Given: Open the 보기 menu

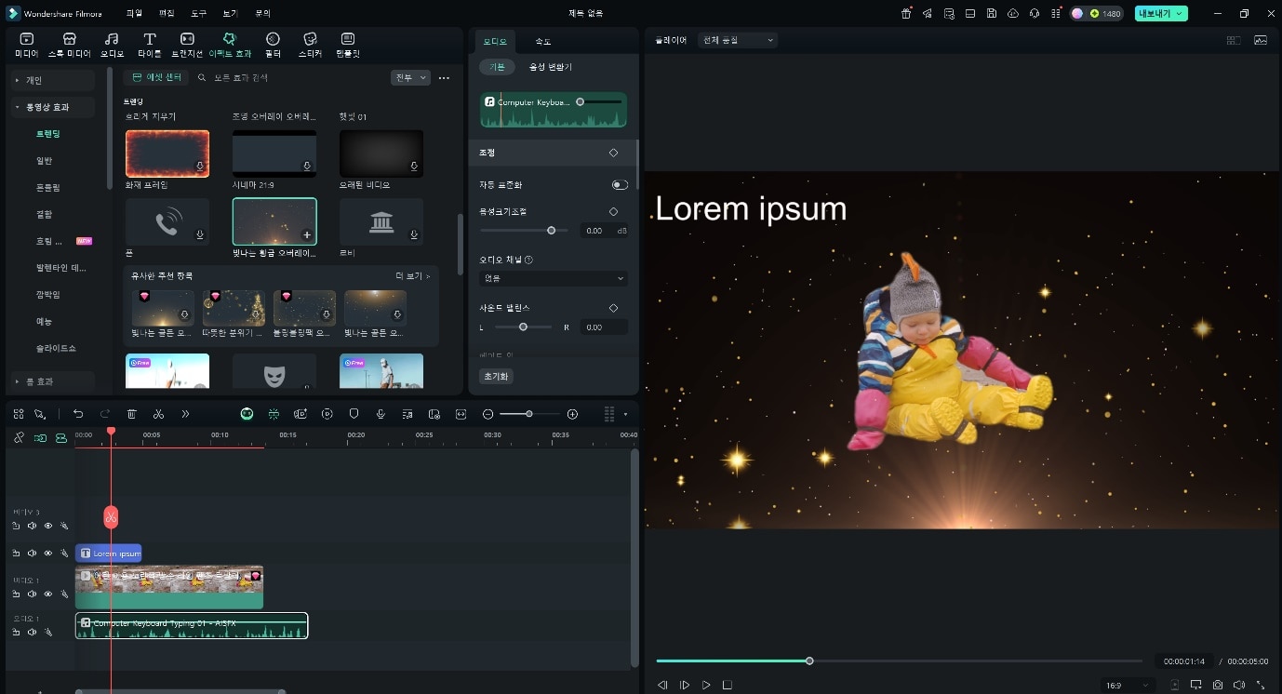Looking at the screenshot, I should 230,14.
